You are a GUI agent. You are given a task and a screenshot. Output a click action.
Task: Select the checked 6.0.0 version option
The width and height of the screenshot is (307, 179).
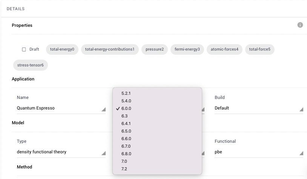click(x=157, y=108)
